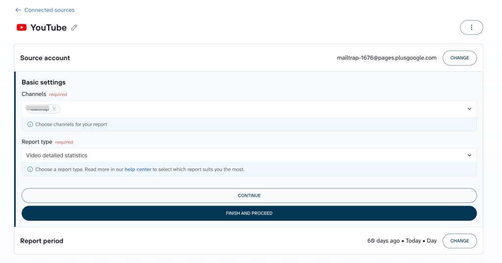Open Report type dropdown chevron
Viewport: 502px width, 263px height.
click(x=469, y=155)
